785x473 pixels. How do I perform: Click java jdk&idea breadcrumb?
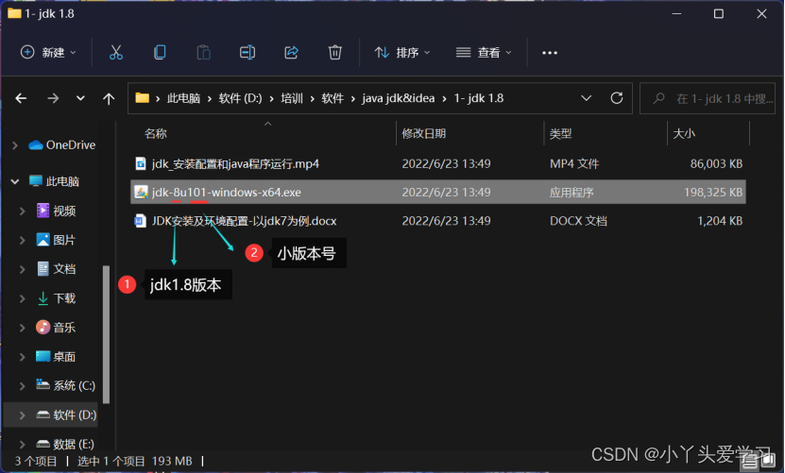pos(399,98)
